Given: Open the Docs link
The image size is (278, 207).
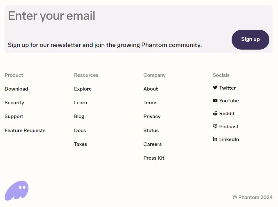Looking at the screenshot, I should point(80,131).
